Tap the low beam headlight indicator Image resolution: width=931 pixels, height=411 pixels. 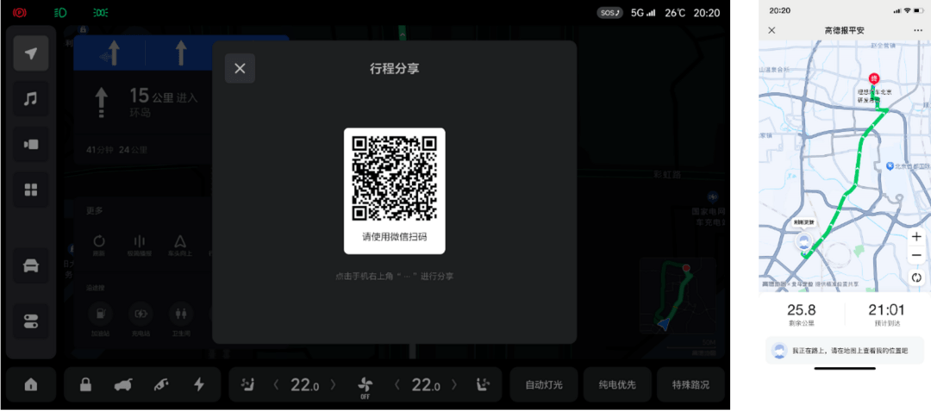60,12
